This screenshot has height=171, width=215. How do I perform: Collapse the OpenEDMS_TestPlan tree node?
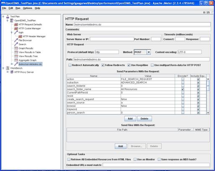click(x=8, y=20)
